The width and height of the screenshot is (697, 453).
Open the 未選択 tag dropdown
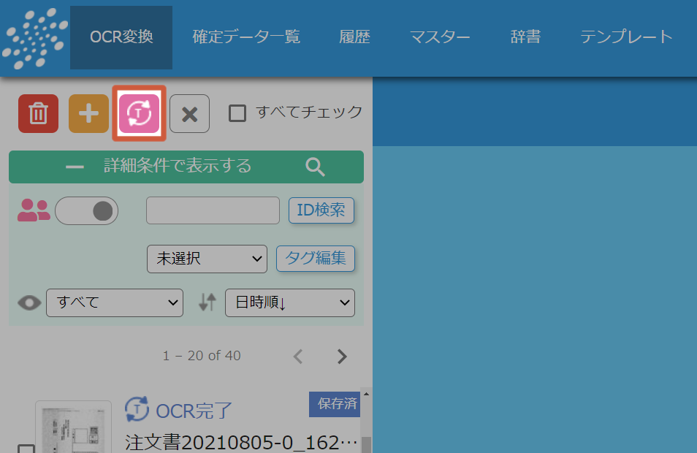click(x=207, y=259)
